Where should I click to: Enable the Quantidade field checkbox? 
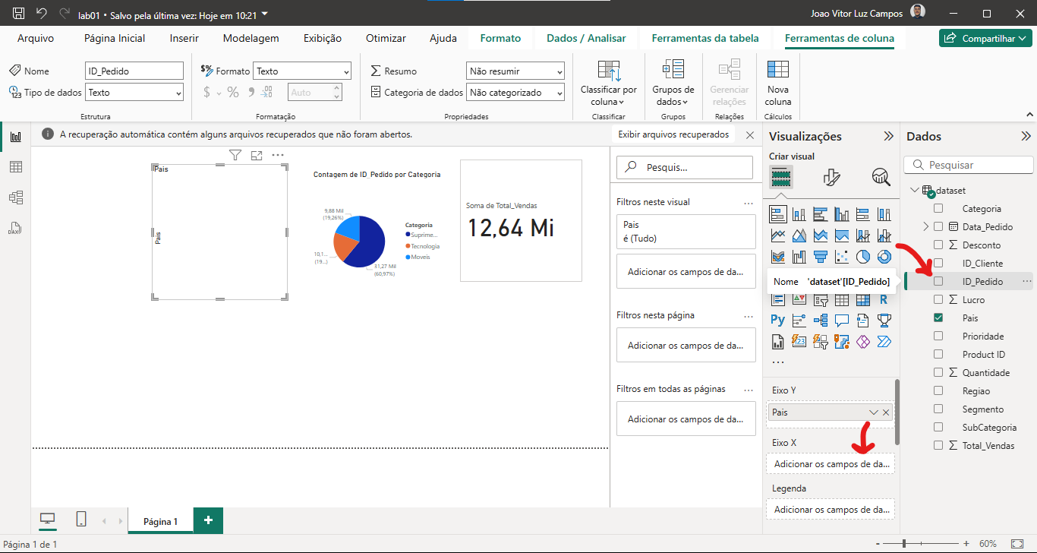pos(938,373)
